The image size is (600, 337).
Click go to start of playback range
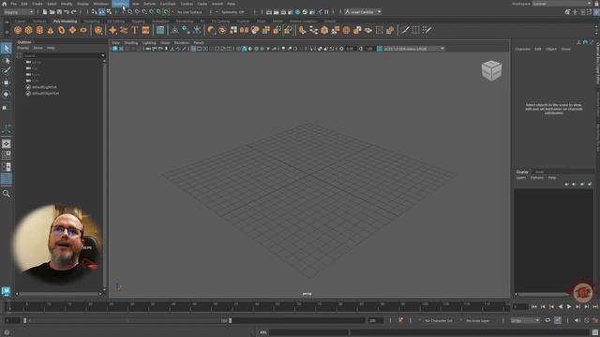(534, 306)
